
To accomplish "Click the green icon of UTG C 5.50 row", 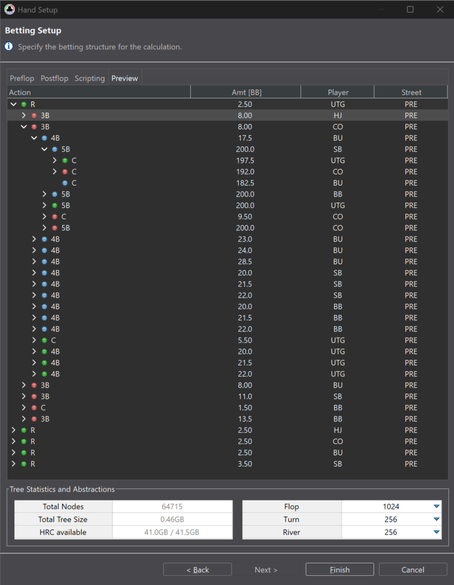I will 45,340.
